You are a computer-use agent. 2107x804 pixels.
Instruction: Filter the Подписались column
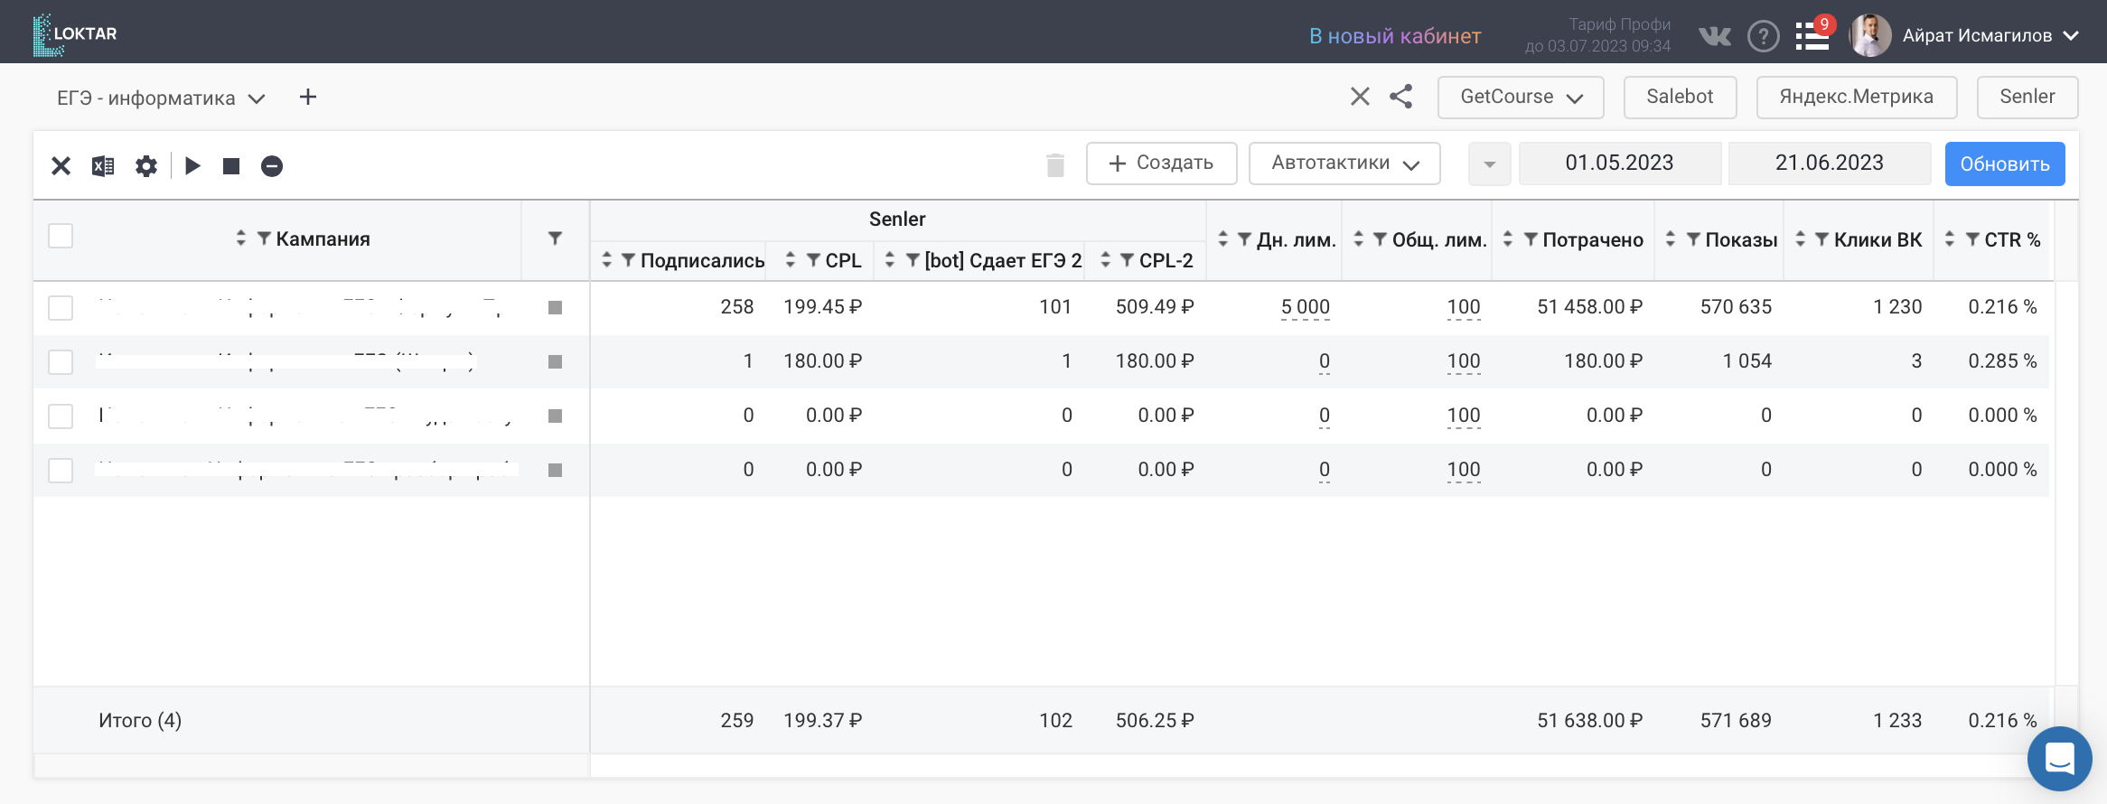[x=628, y=260]
